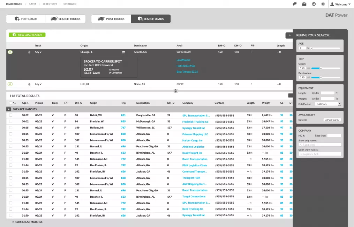
Task: Click the Pickup column header
Action: pyautogui.click(x=39, y=103)
